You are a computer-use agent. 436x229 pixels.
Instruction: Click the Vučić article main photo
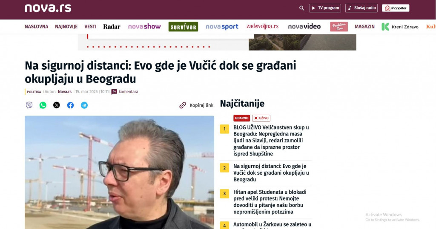coord(120,172)
